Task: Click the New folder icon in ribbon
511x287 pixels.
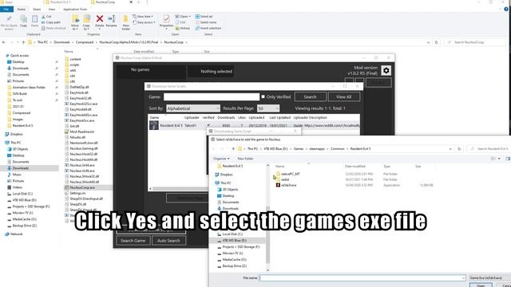Action: 126,19
